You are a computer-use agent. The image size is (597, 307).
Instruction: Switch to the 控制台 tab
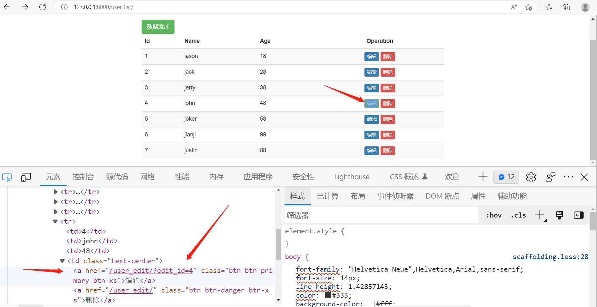click(x=83, y=177)
